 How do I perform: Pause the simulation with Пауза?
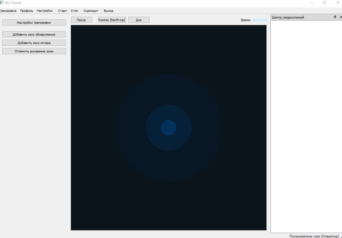point(81,20)
